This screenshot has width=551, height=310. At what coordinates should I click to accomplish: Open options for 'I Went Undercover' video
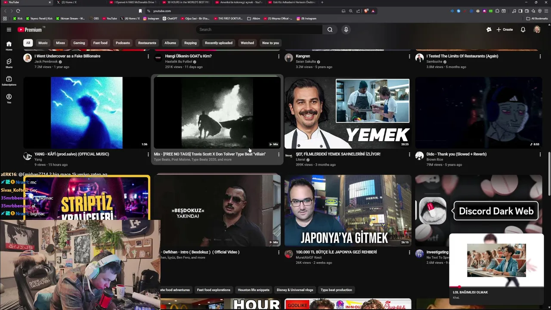point(148,56)
